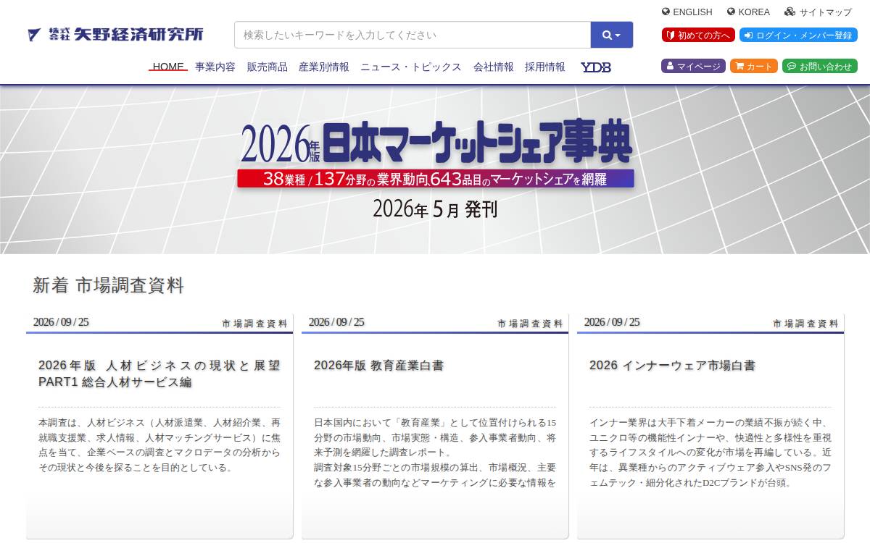Open the 初めての方へ button
Viewport: 870px width, 543px height.
(x=698, y=35)
